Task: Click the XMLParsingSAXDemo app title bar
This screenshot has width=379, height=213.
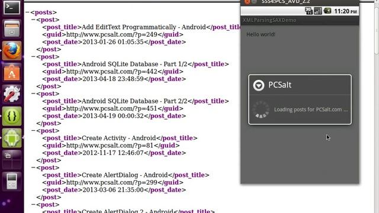Action: (x=300, y=20)
